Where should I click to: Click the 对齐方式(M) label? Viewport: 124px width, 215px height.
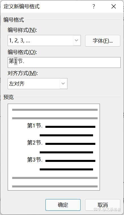(23, 73)
